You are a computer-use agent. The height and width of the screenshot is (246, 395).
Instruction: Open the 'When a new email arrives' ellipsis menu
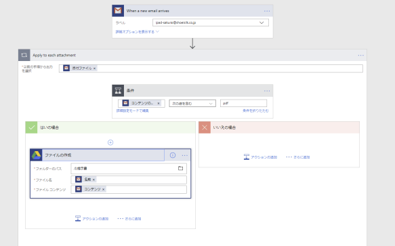pos(267,11)
